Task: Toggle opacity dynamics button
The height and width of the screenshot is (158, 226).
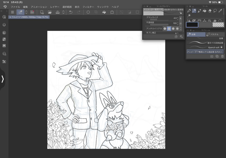Action: point(180,24)
